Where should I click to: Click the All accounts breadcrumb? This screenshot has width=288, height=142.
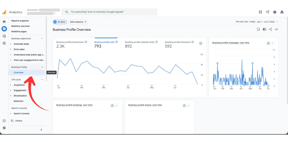pyautogui.click(x=32, y=10)
